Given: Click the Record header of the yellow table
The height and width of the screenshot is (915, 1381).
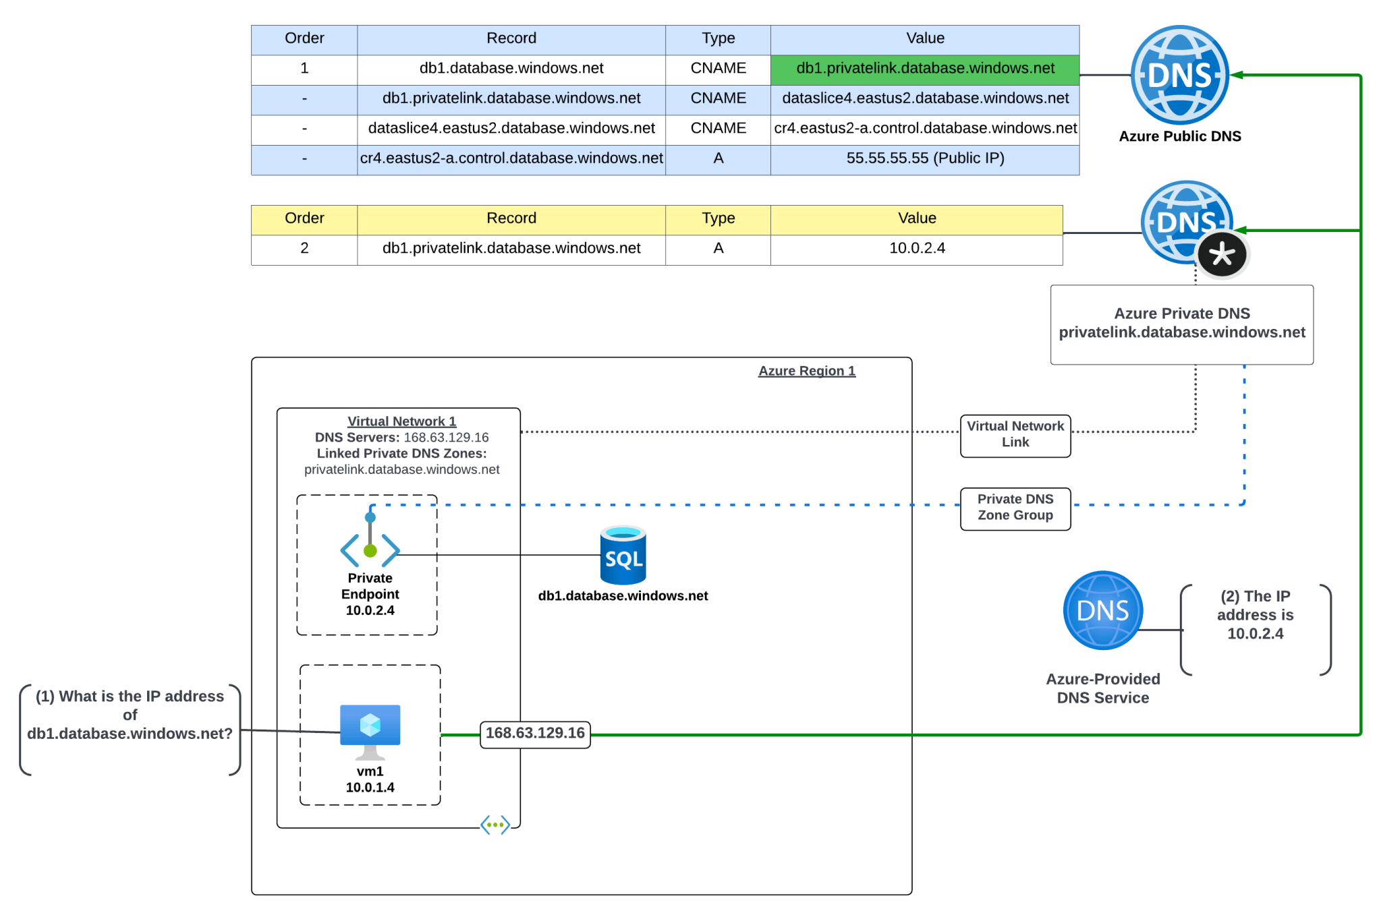Looking at the screenshot, I should coord(511,220).
